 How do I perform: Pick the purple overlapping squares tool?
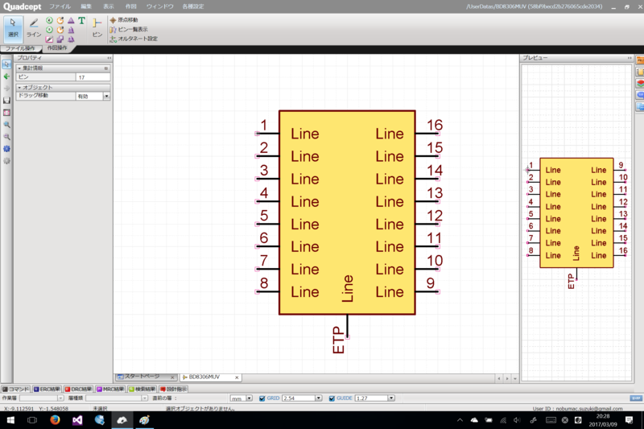pyautogui.click(x=60, y=39)
